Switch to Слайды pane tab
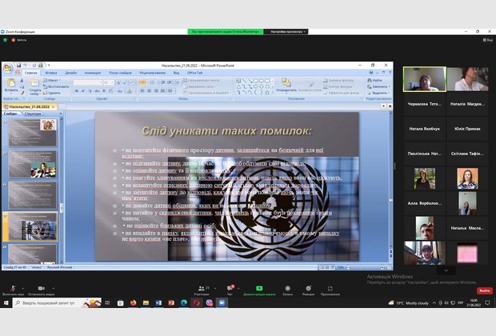This screenshot has width=496, height=336. click(10, 114)
